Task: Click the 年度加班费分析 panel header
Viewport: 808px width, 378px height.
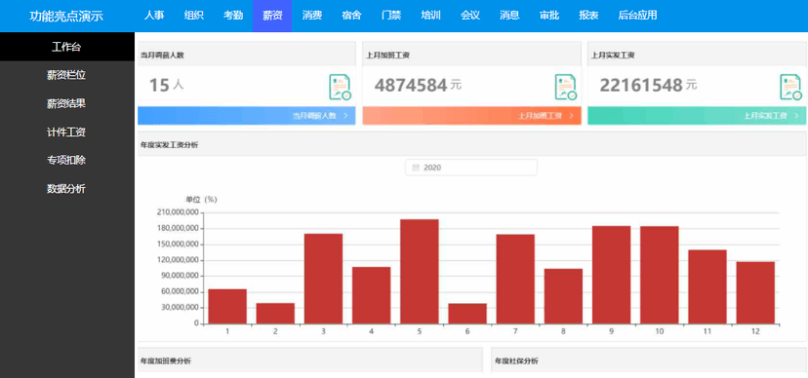Action: pyautogui.click(x=310, y=359)
